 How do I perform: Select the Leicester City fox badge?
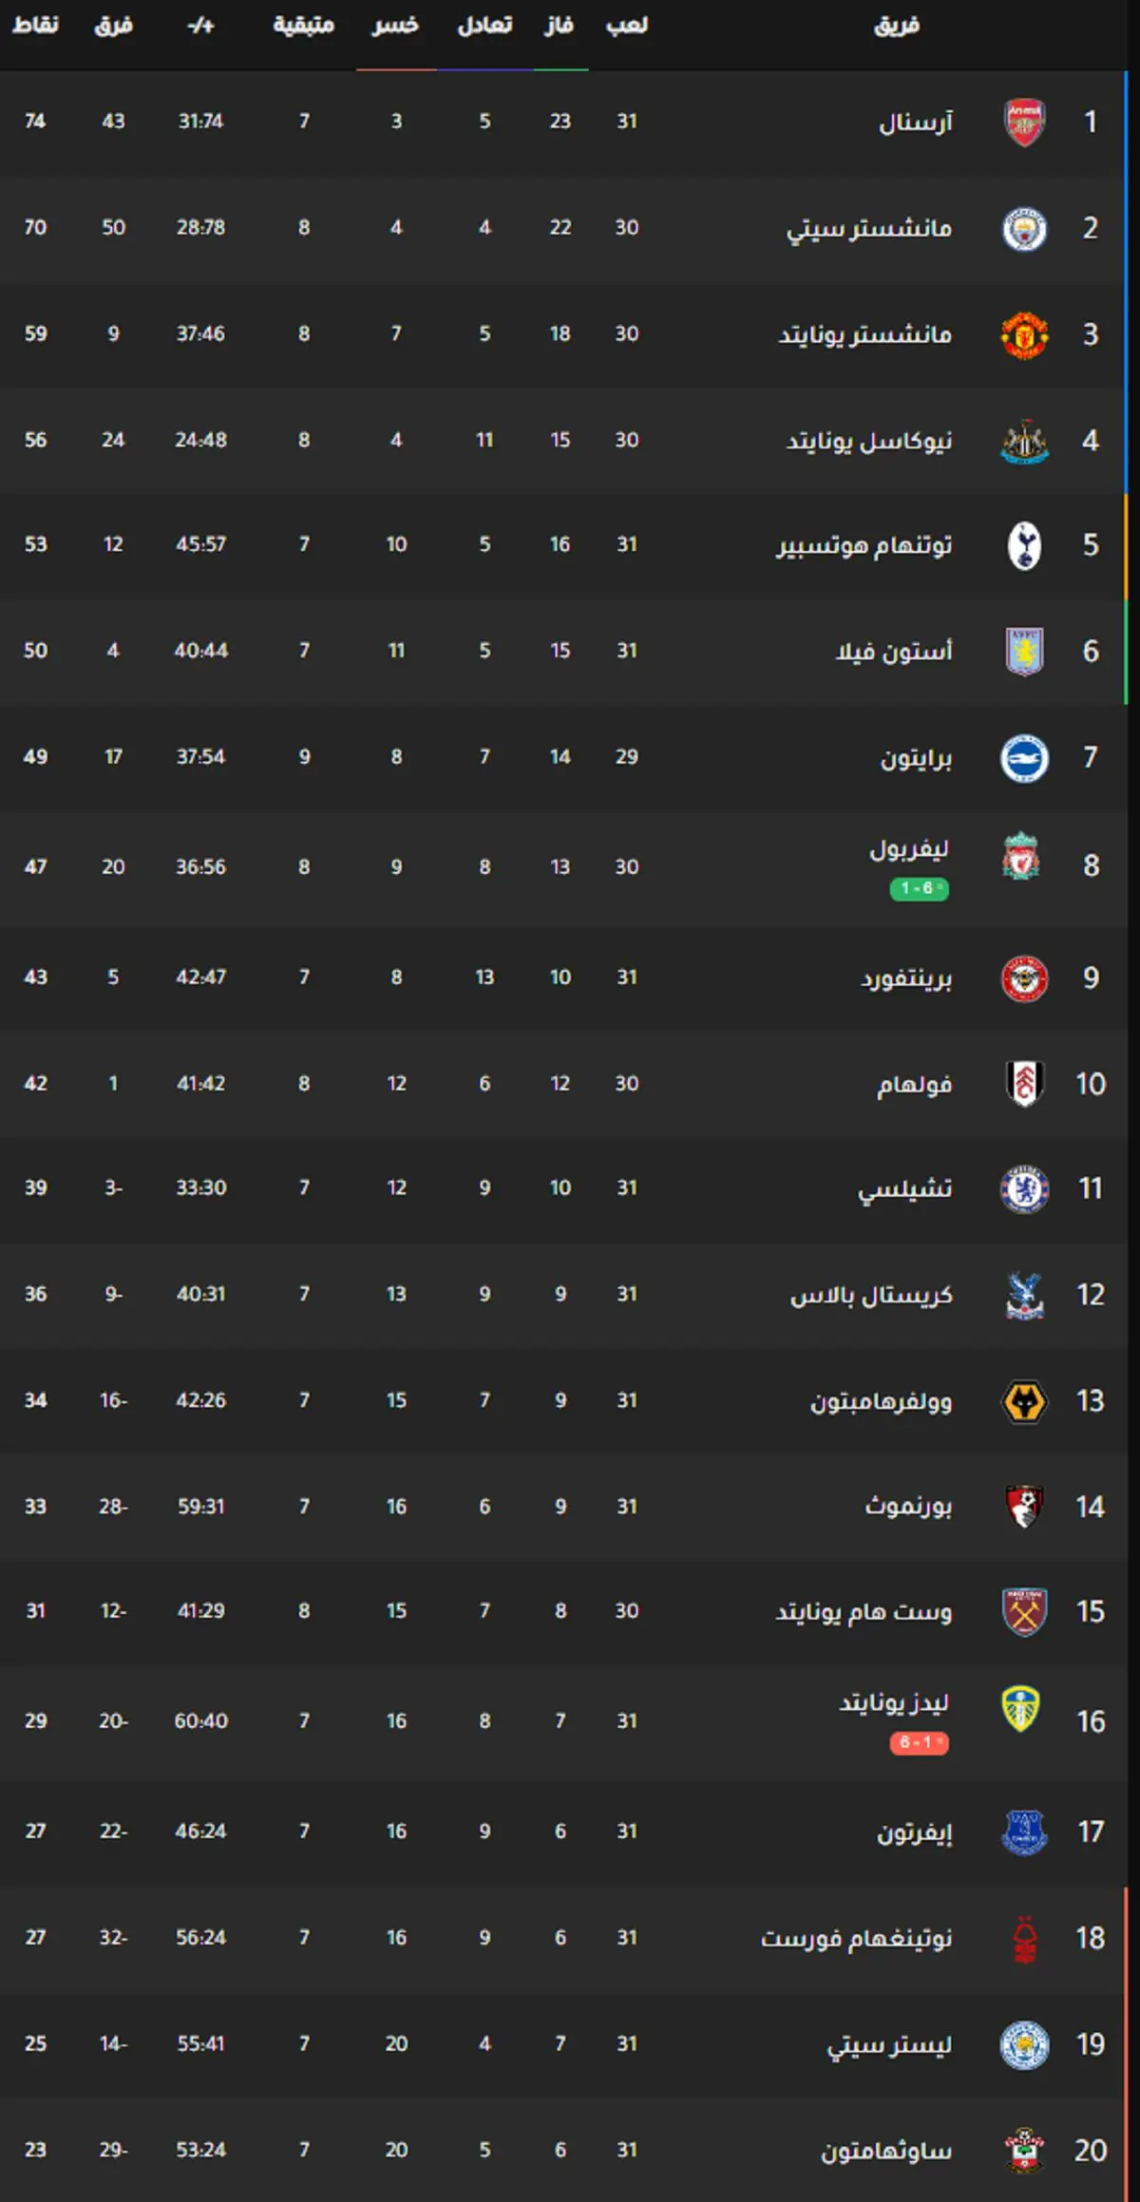(1024, 2044)
